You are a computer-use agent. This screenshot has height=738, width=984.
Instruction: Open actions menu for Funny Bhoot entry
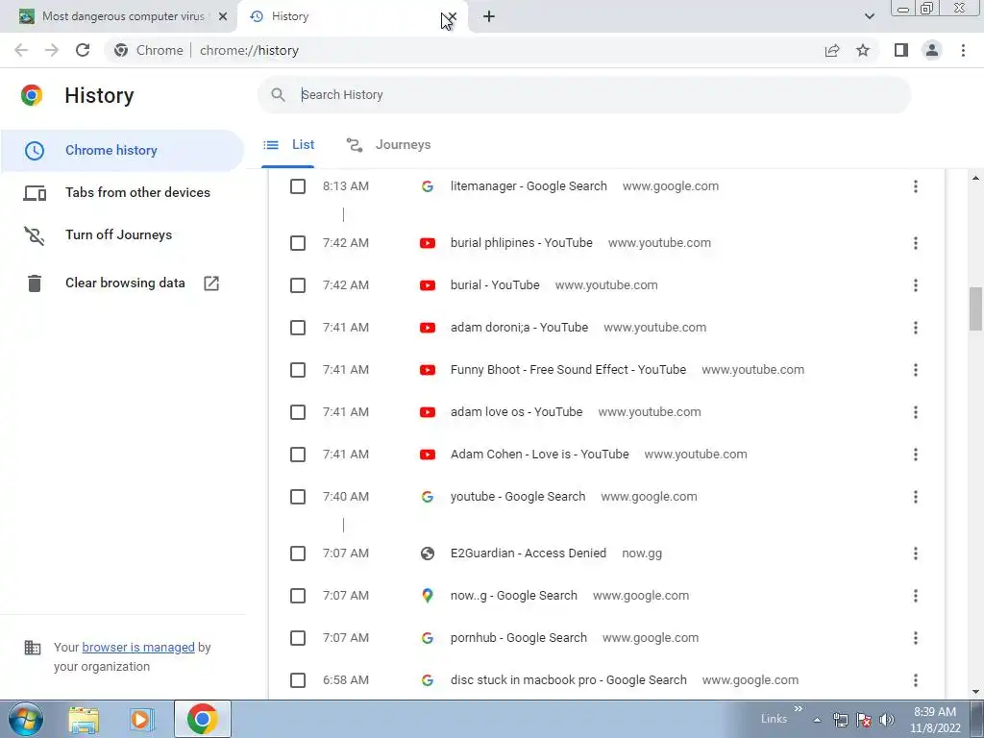pyautogui.click(x=916, y=370)
